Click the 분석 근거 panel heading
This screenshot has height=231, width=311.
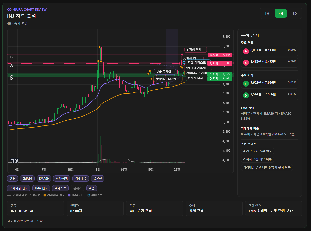click(250, 36)
